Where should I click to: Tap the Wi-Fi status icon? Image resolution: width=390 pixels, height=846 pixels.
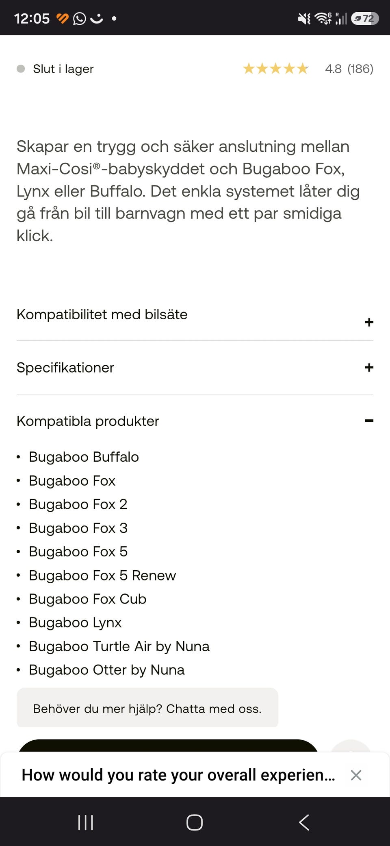pyautogui.click(x=323, y=19)
